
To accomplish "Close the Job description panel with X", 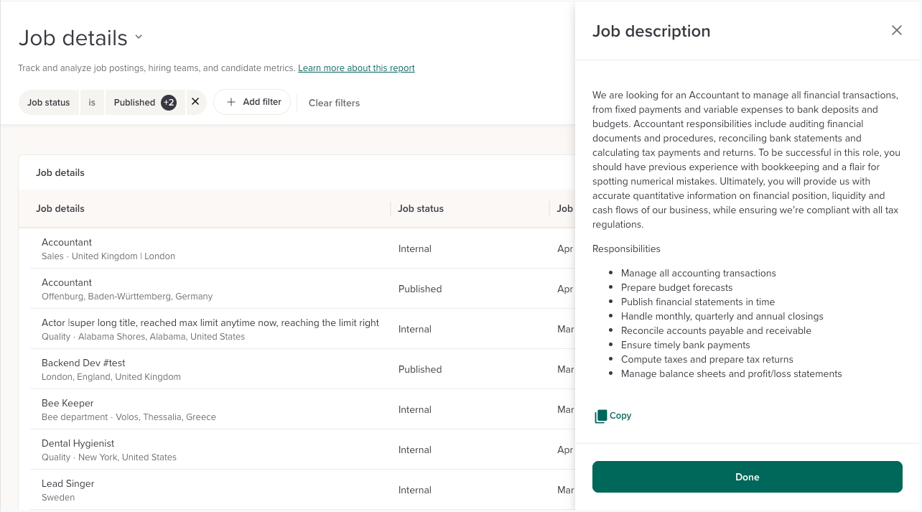I will 896,30.
